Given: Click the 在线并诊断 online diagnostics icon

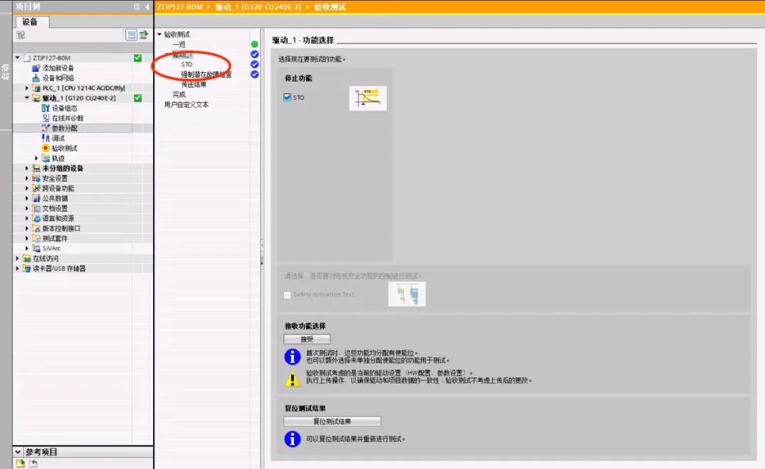Looking at the screenshot, I should click(45, 118).
